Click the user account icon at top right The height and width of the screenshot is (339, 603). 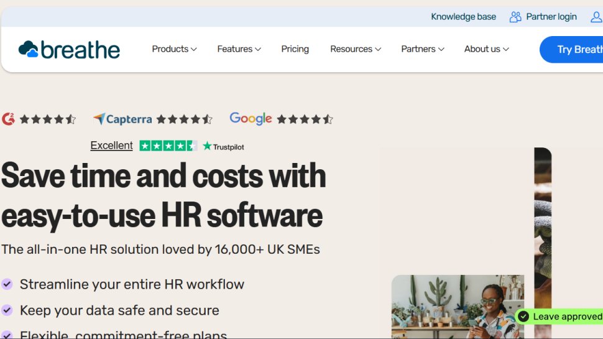[596, 17]
